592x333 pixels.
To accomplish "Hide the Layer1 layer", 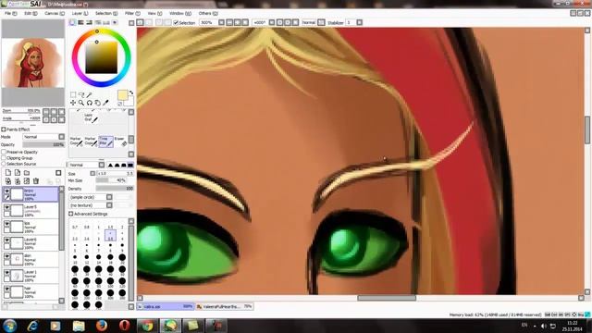I will point(6,273).
